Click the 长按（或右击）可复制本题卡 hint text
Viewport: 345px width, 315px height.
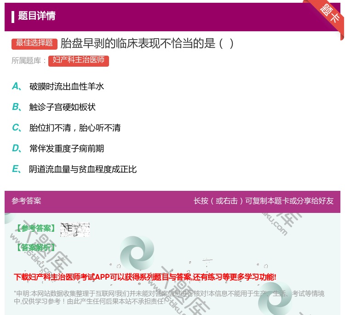(264, 201)
